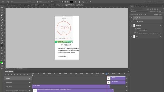Open the Шкала времени timeline tab

9,71
